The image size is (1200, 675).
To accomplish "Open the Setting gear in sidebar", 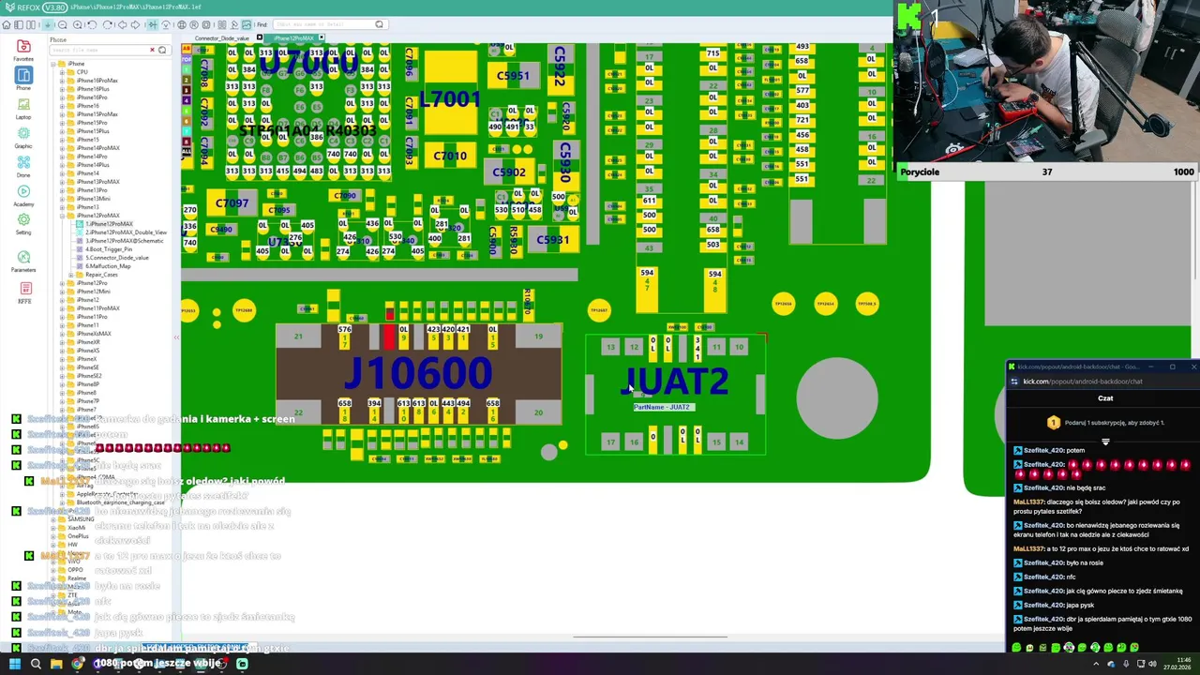I will [23, 224].
